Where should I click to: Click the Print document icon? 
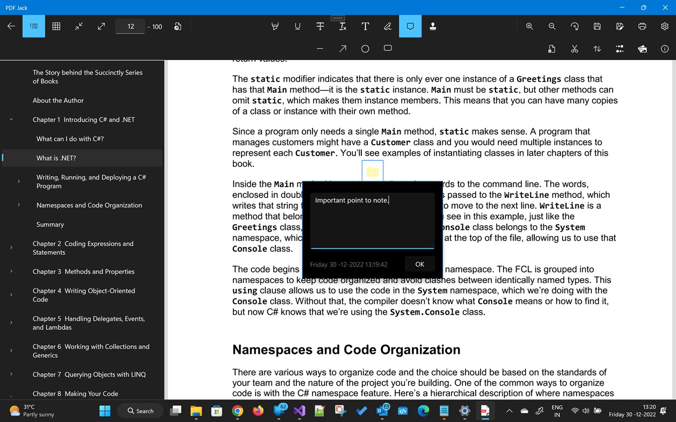(x=642, y=26)
